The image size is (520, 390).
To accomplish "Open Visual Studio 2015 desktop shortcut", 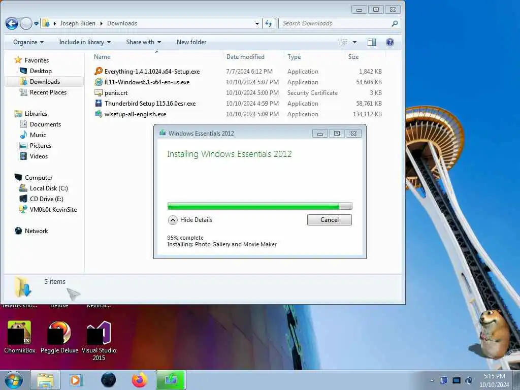I will (x=99, y=341).
